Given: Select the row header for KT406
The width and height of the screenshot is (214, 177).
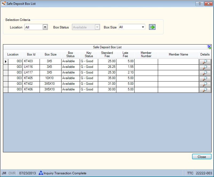Looking at the screenshot, I should tap(6, 90).
